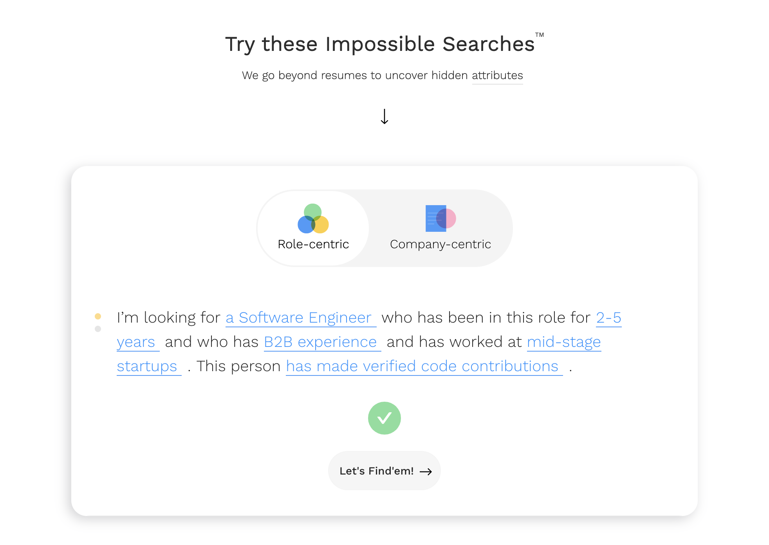Click the downward arrow below the subtitle
This screenshot has width=769, height=545.
point(384,117)
